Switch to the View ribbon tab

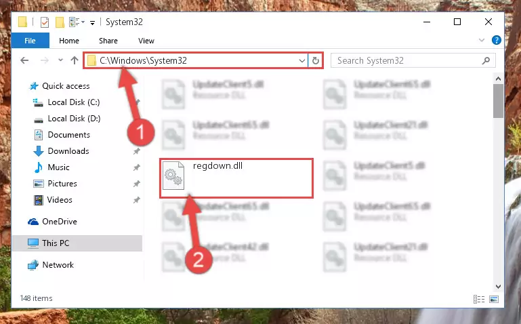[x=146, y=41]
